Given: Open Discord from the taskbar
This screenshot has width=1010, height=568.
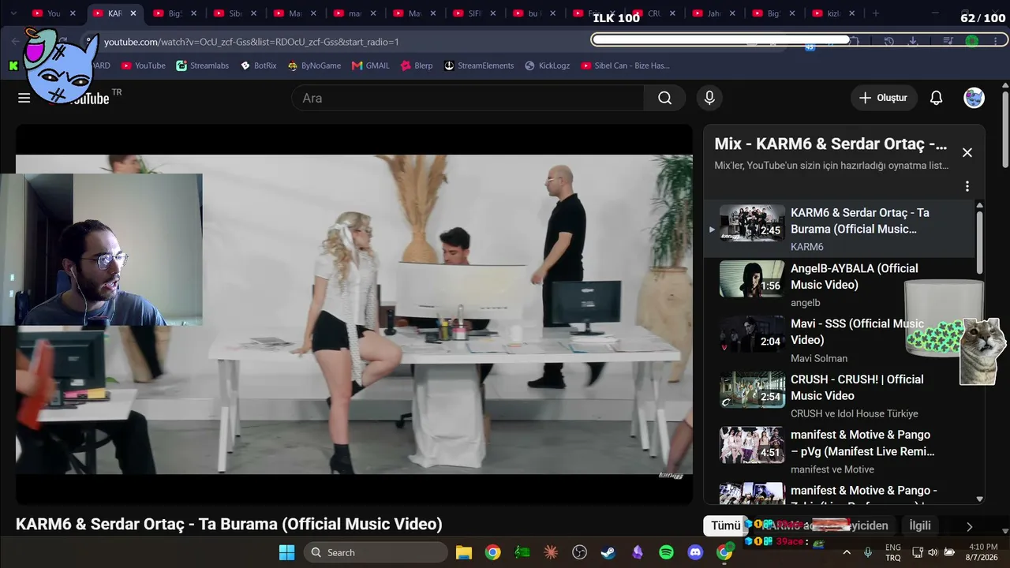Looking at the screenshot, I should click(x=695, y=552).
